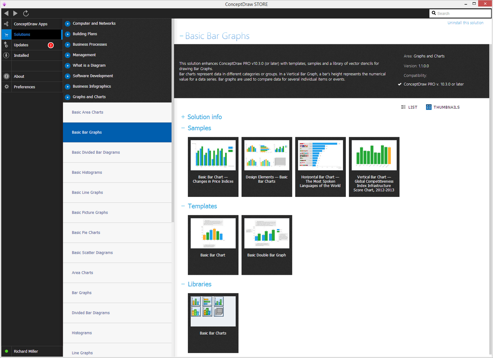Click Uninstall this solution link

(465, 23)
